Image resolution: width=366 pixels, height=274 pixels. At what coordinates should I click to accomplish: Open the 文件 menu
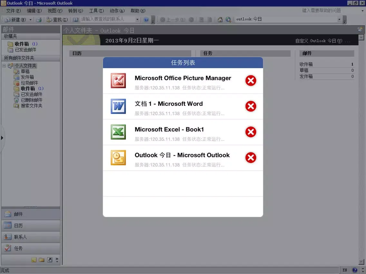[13, 11]
